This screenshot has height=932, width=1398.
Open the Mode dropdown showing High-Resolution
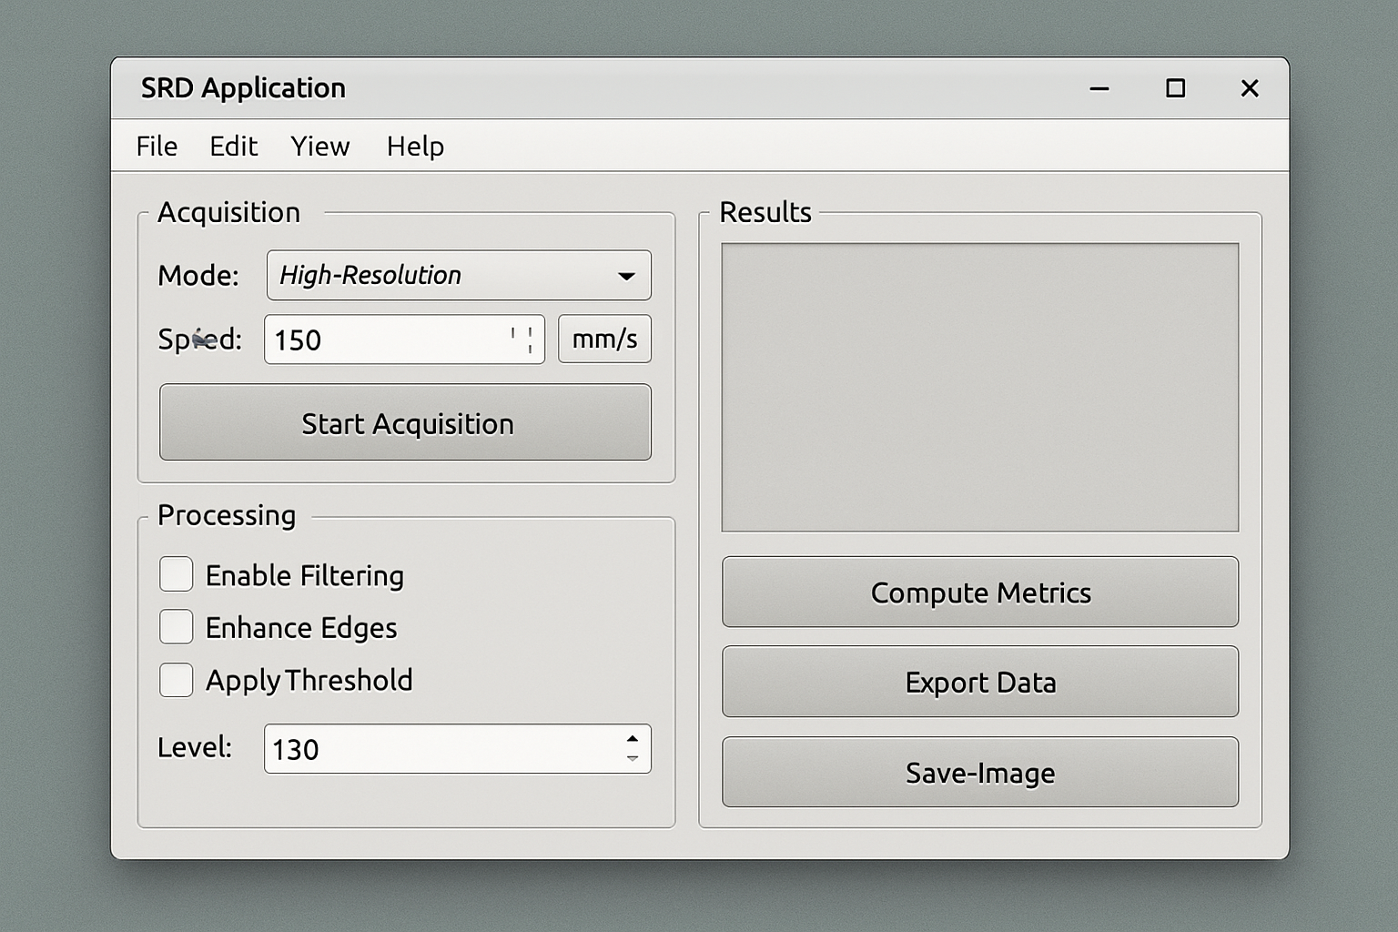click(x=459, y=275)
